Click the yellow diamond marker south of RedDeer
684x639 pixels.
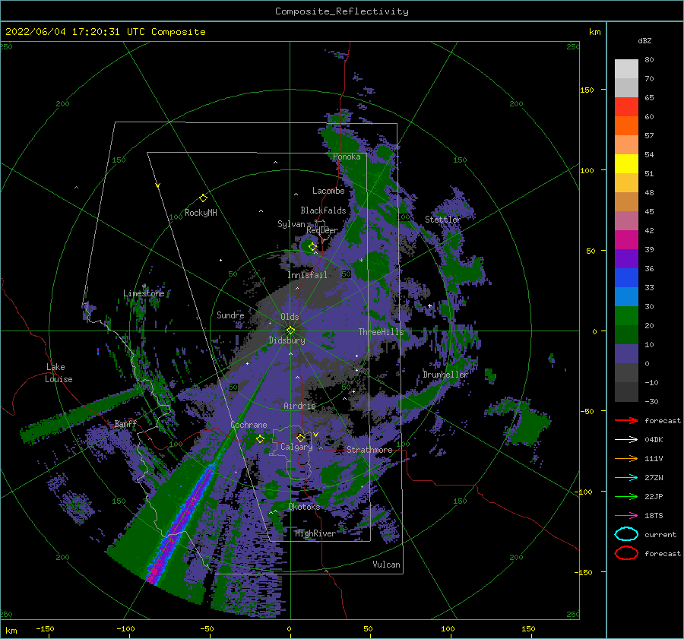click(x=312, y=247)
